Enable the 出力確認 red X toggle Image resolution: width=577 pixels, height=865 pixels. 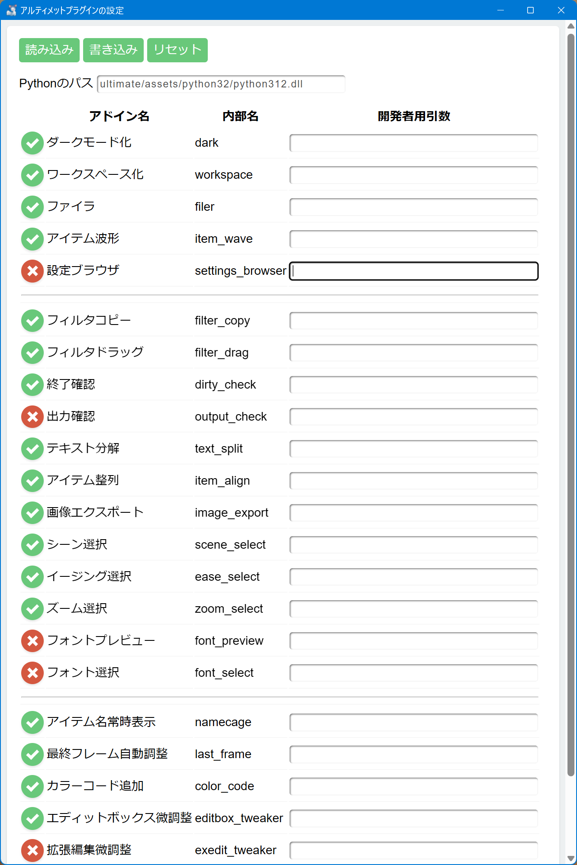coord(32,417)
